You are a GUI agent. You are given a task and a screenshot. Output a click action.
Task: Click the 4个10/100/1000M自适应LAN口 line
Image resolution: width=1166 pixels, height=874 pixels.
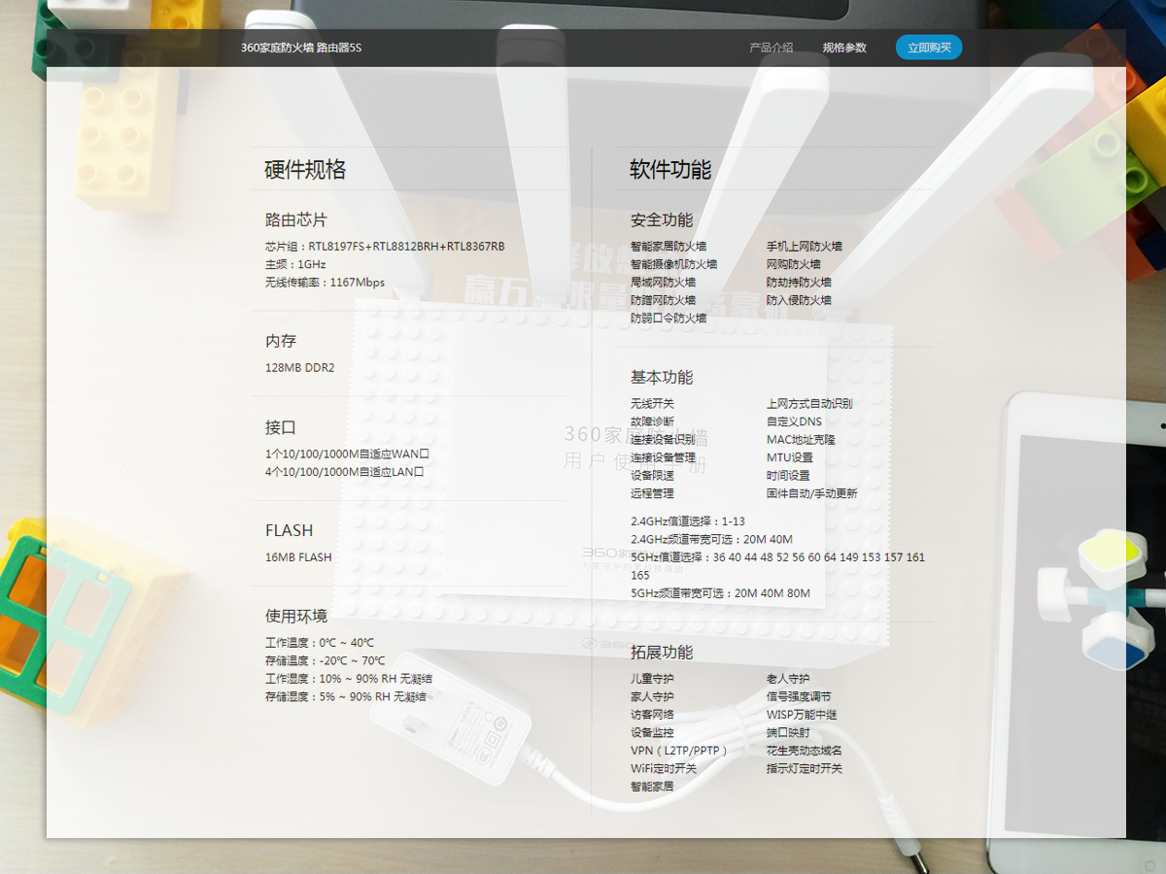click(x=345, y=472)
